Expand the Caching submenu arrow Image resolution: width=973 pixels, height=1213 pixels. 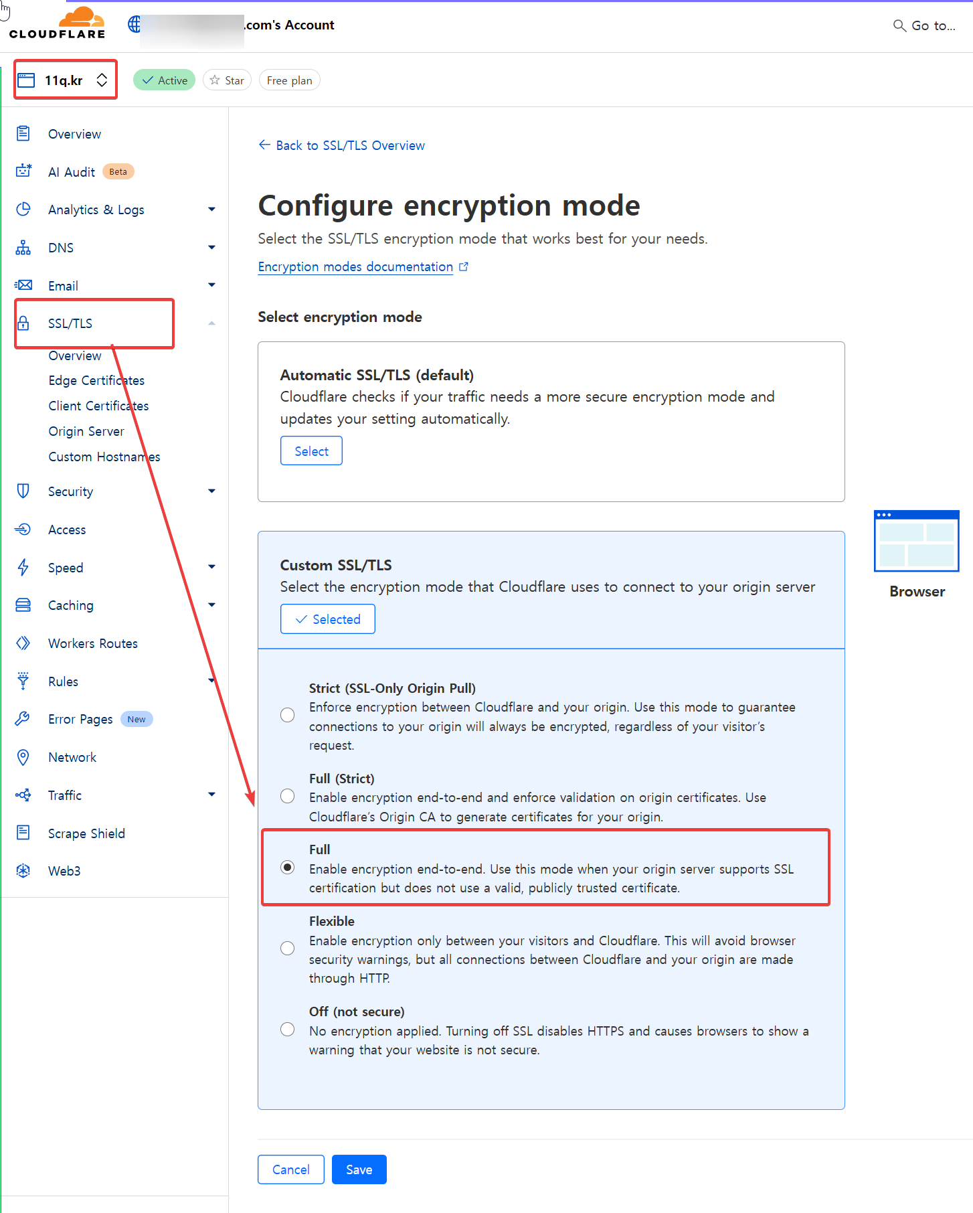[211, 604]
